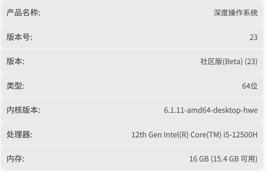Click the 类型 label
This screenshot has width=266, height=171.
coord(15,86)
